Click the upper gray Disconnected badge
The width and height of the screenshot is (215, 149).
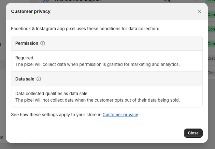click(211, 58)
